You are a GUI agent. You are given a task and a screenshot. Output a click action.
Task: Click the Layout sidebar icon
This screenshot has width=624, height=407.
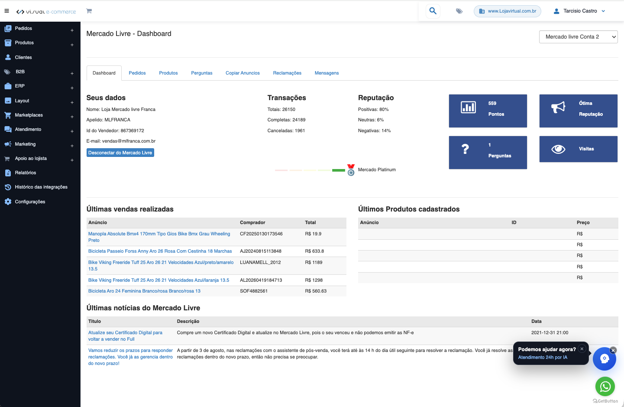click(x=8, y=101)
